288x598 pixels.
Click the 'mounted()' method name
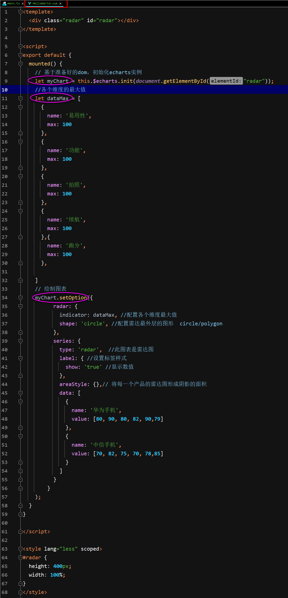[42, 64]
